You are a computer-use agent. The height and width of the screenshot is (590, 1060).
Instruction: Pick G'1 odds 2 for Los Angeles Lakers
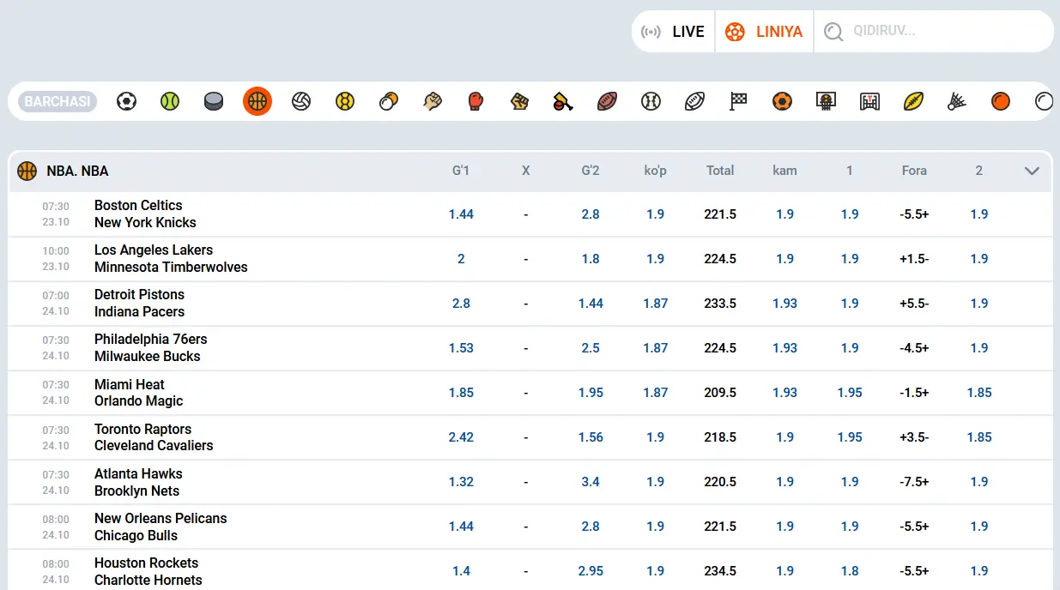pos(461,259)
